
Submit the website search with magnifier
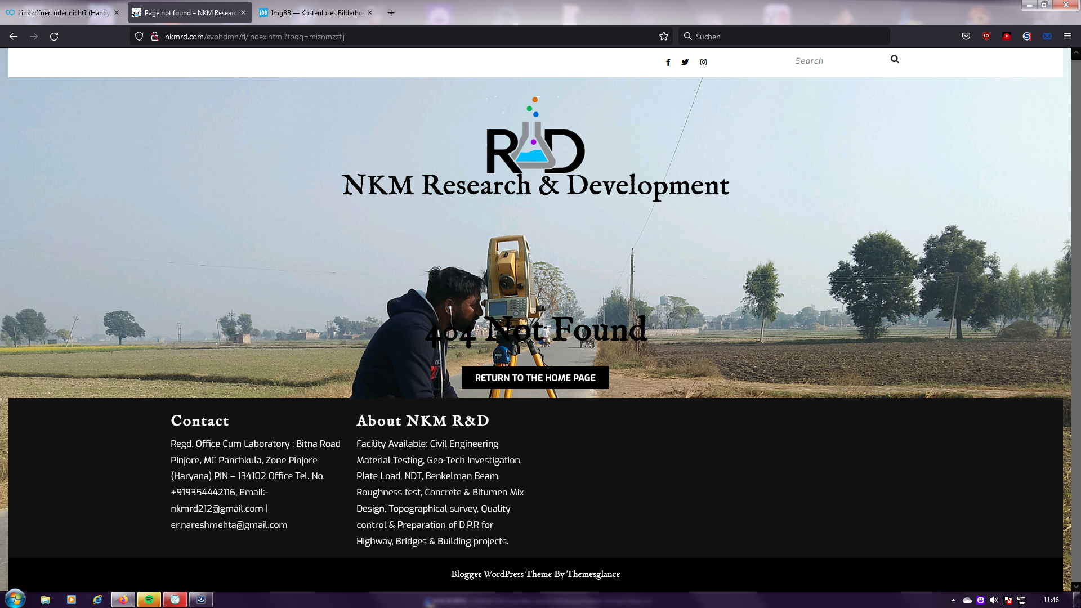coord(895,59)
